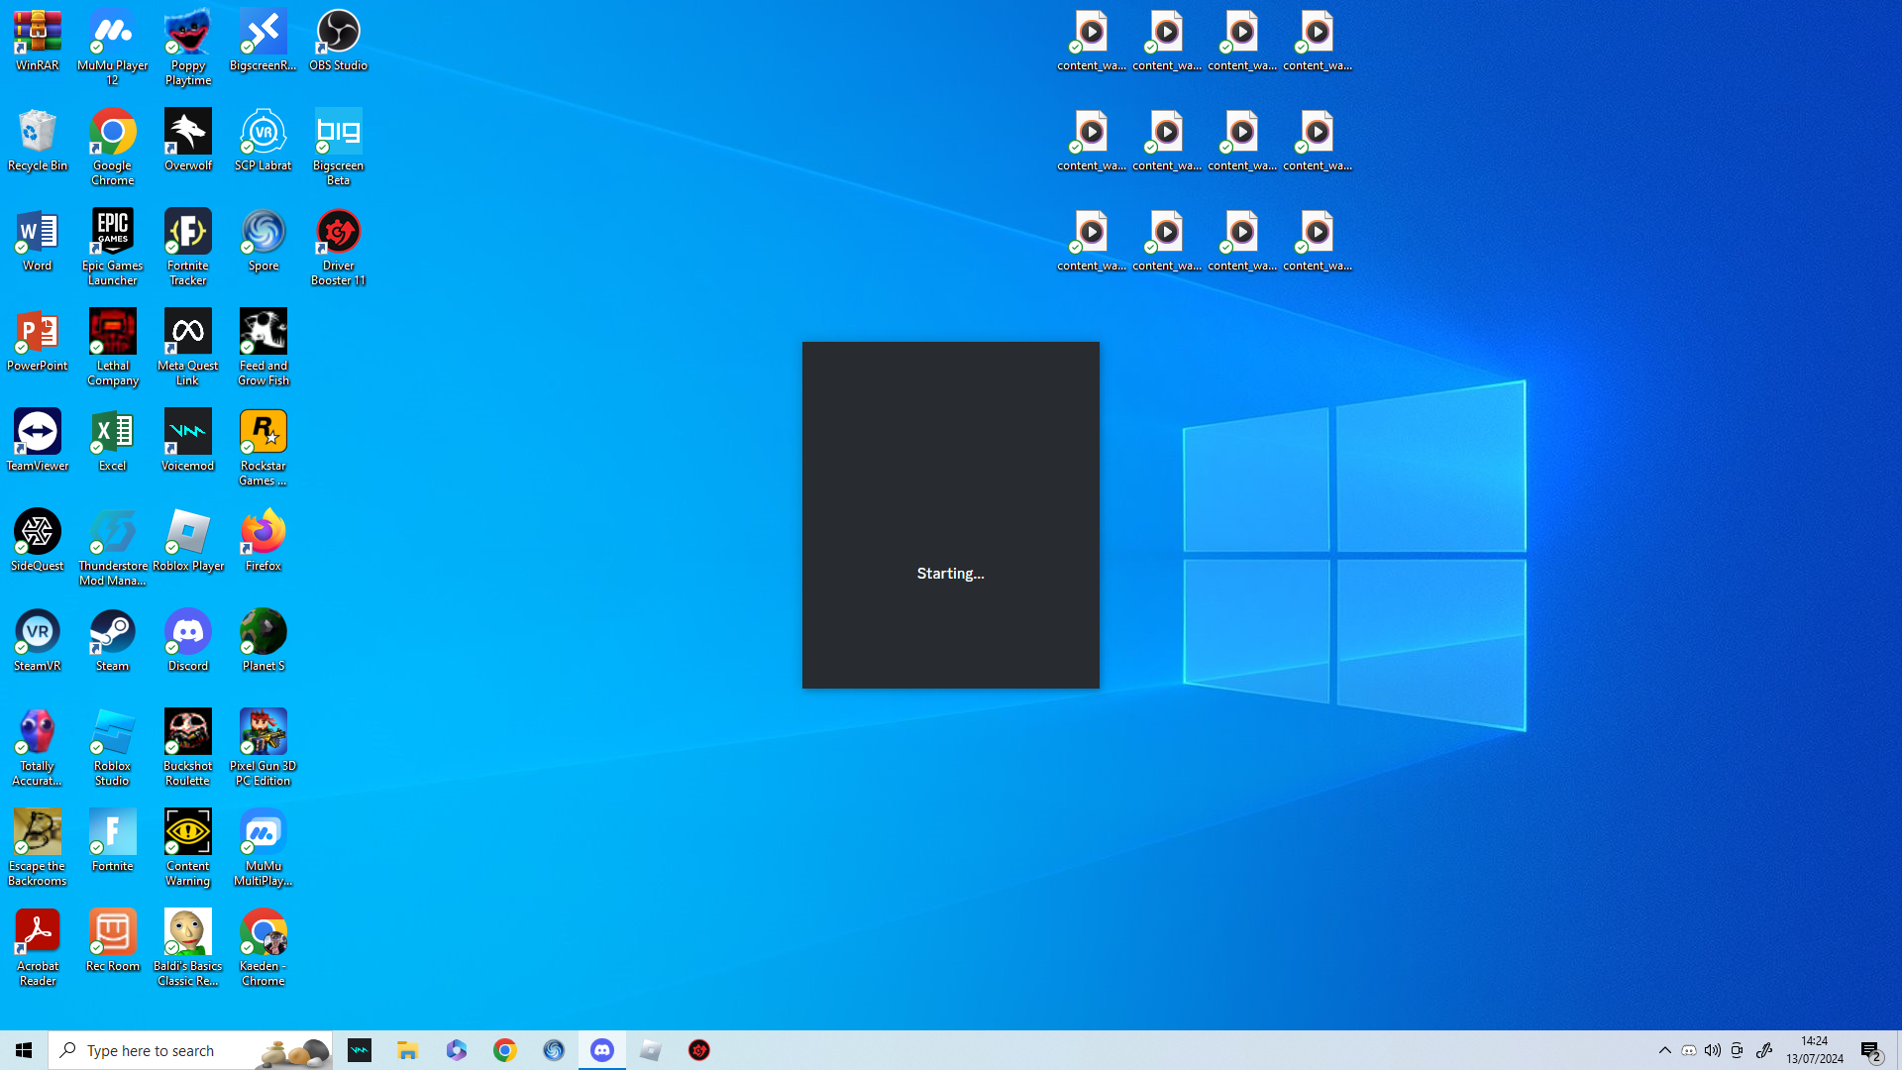The image size is (1902, 1070).
Task: Open File Explorer from the taskbar
Action: tap(408, 1050)
